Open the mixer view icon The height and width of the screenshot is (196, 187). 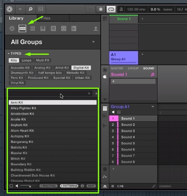point(41,9)
